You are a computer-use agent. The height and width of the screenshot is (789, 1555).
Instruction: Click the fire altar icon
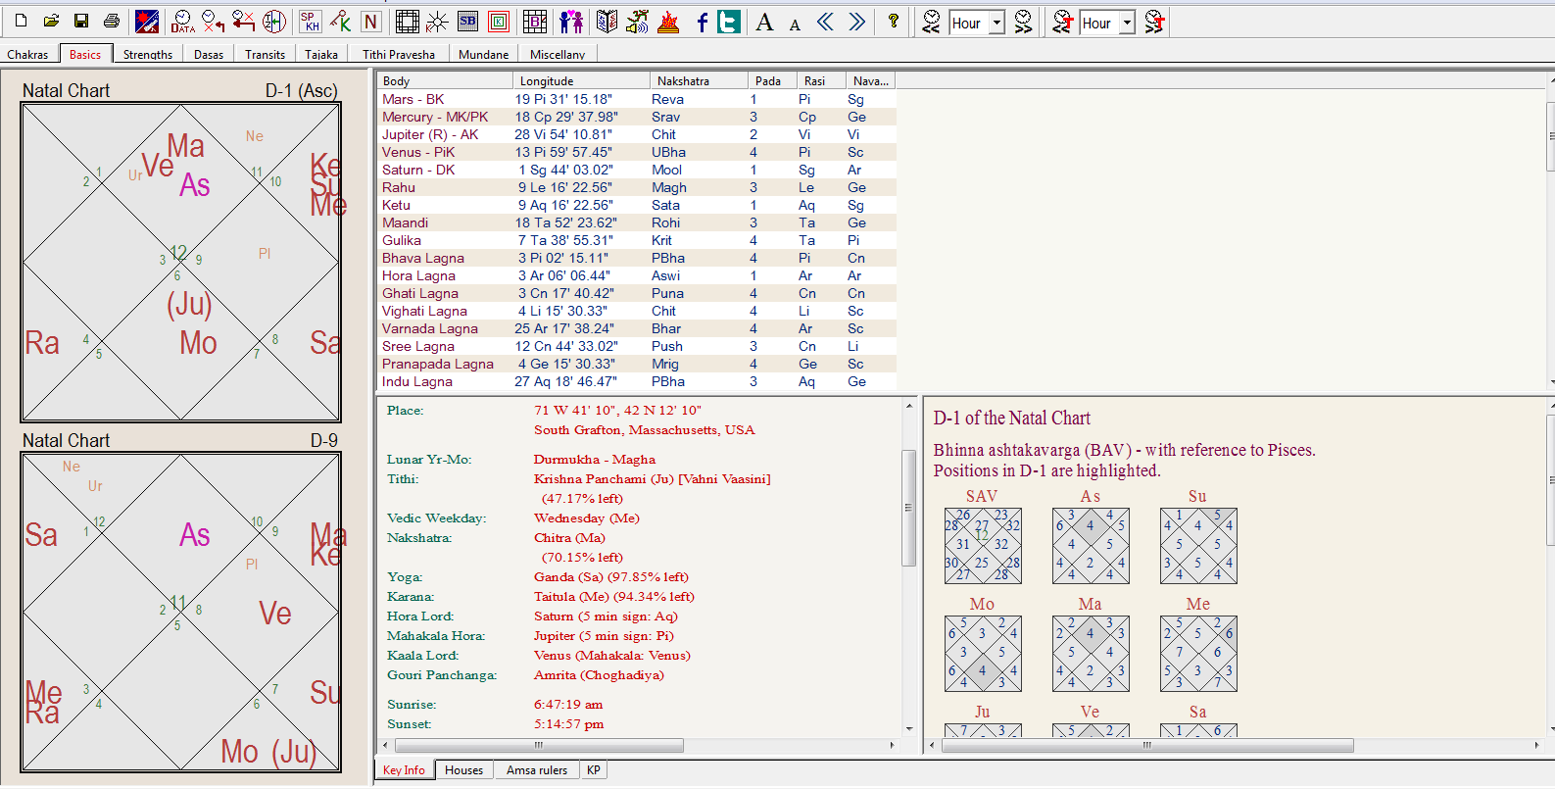point(668,22)
